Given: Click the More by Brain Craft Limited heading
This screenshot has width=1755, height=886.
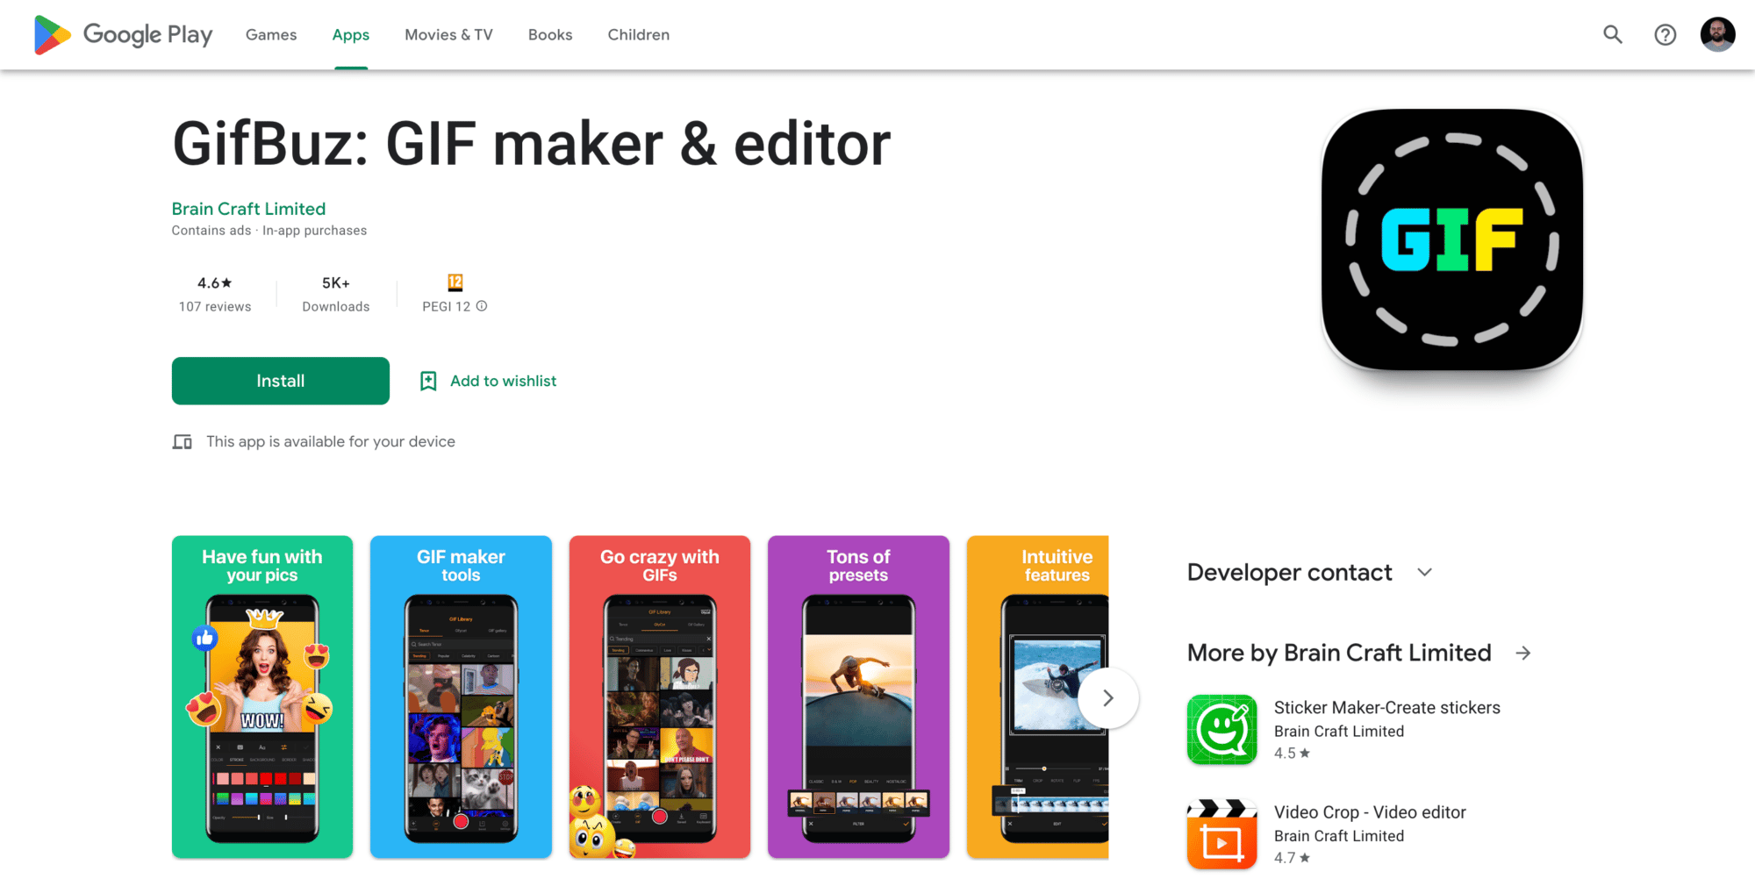Looking at the screenshot, I should [1339, 653].
